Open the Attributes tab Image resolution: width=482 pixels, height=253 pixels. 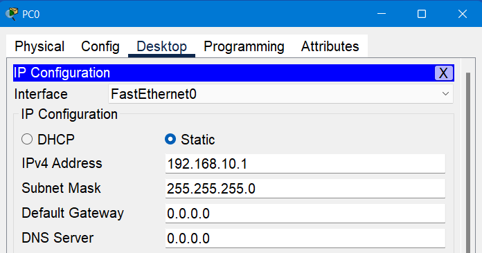tap(330, 46)
